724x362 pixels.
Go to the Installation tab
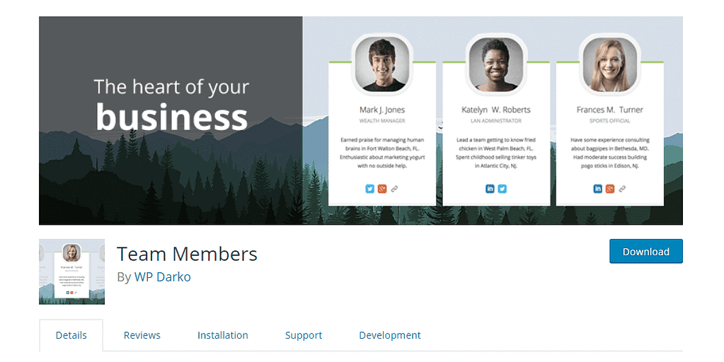222,335
